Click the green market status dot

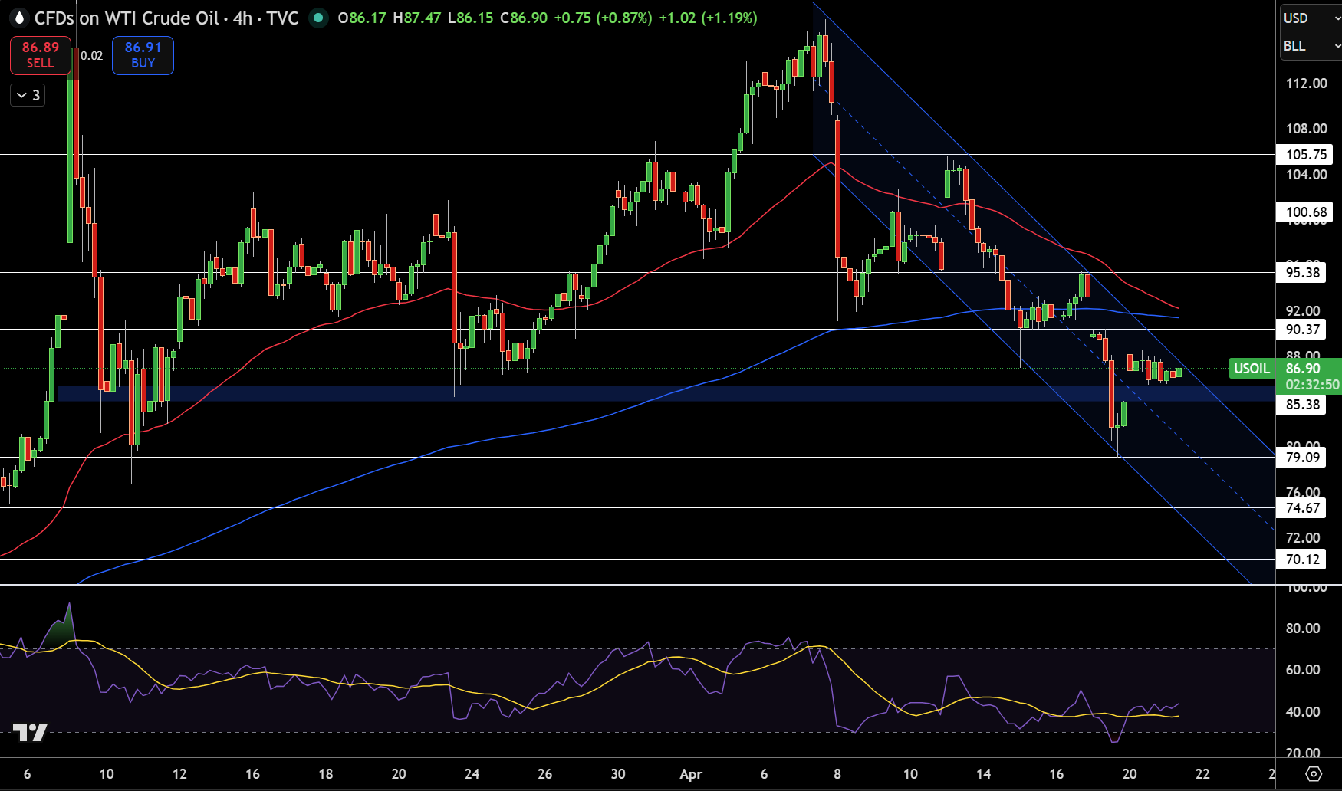[317, 18]
